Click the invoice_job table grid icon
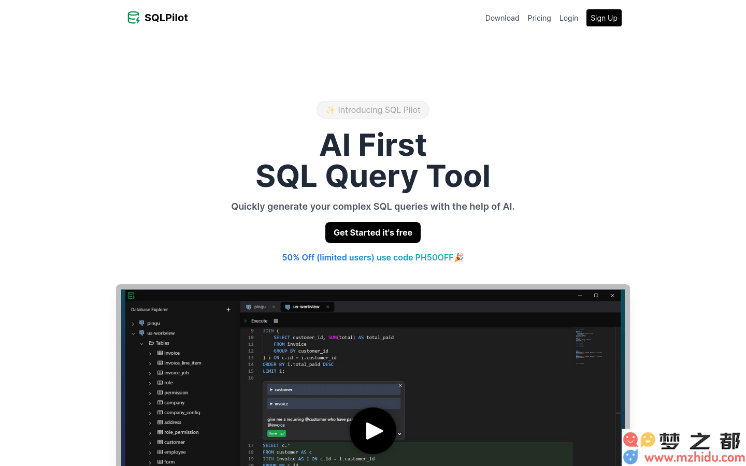This screenshot has height=466, width=746. coord(160,372)
